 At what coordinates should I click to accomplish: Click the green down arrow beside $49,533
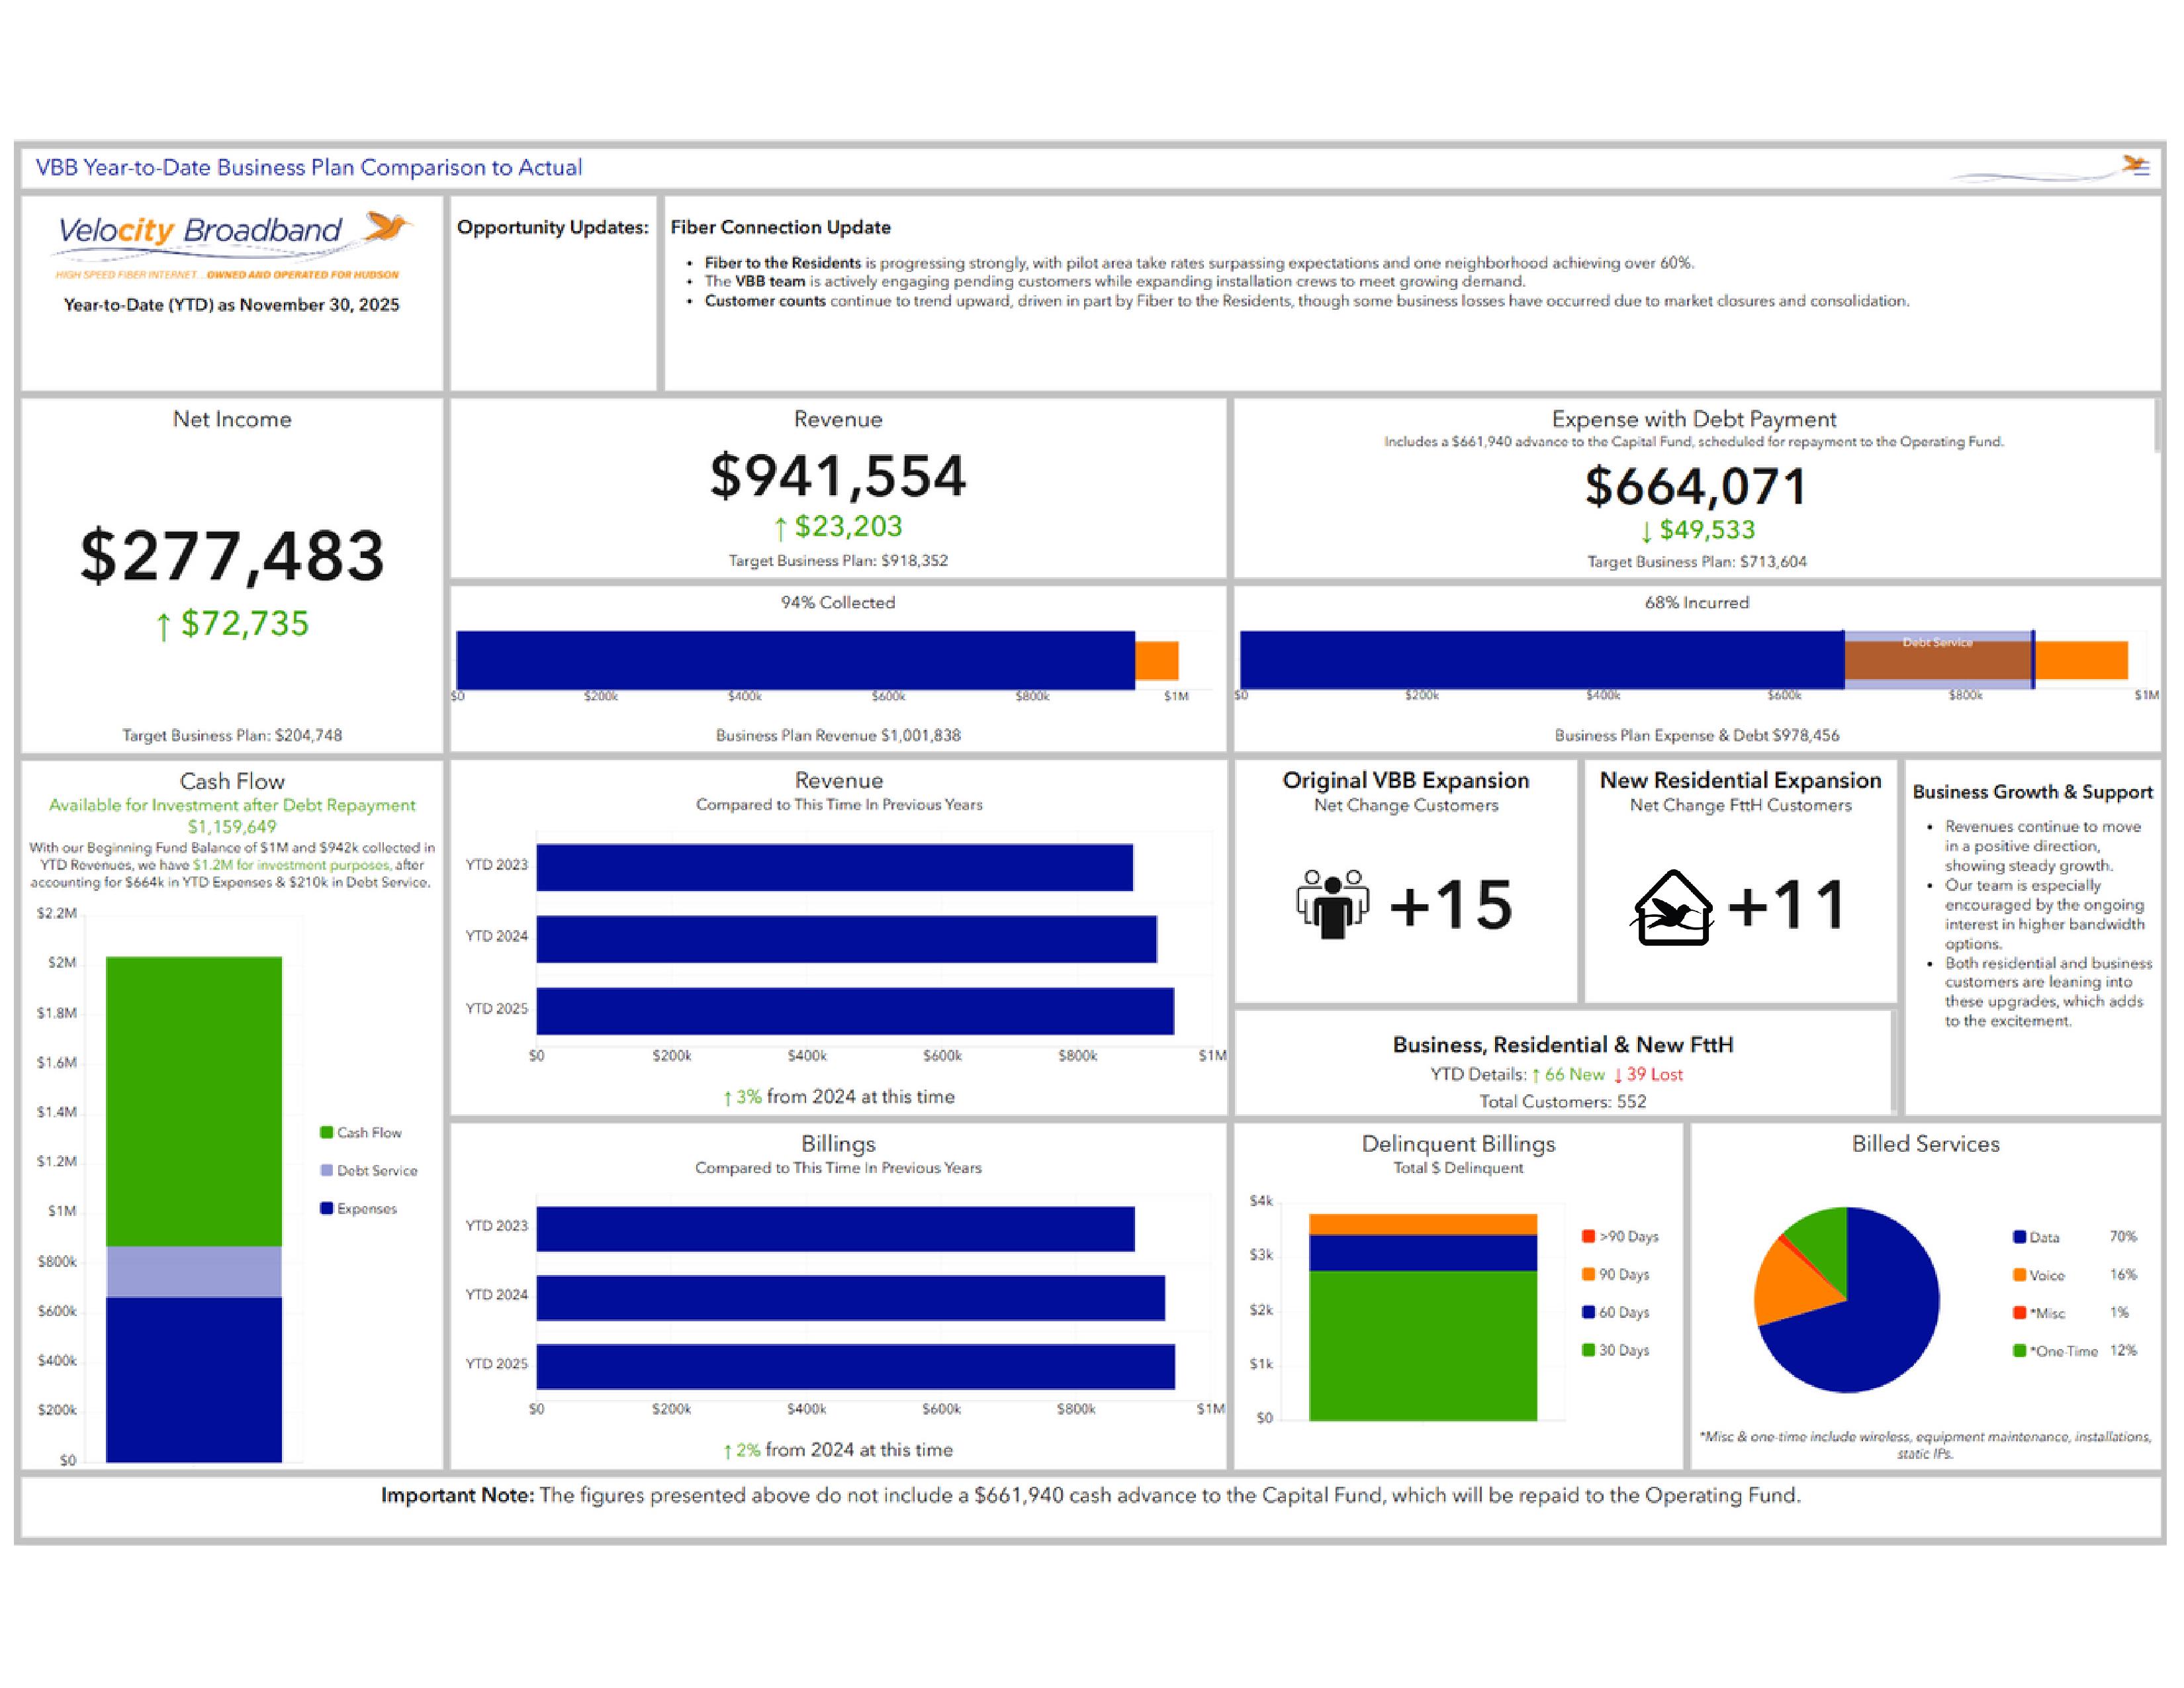point(1646,531)
